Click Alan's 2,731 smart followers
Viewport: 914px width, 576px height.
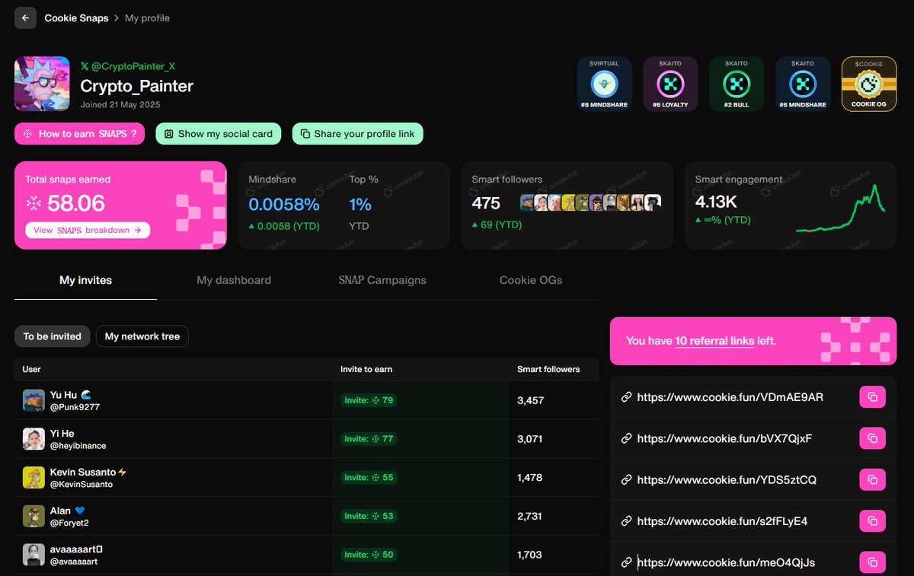tap(529, 516)
